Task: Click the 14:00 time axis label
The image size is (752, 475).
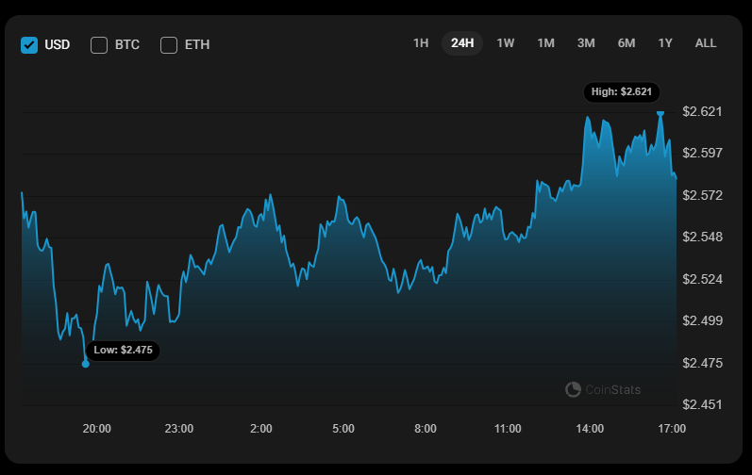Action: [590, 429]
